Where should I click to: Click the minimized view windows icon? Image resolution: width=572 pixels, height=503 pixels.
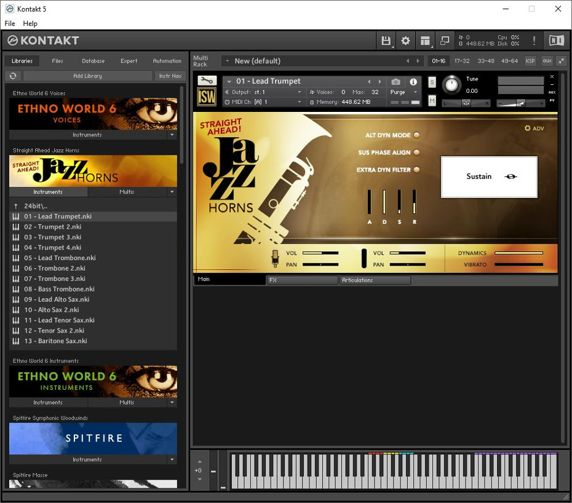coord(445,41)
